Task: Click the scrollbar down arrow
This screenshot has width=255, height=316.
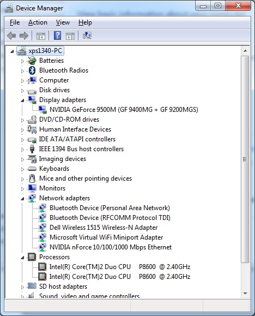Action: point(245,294)
